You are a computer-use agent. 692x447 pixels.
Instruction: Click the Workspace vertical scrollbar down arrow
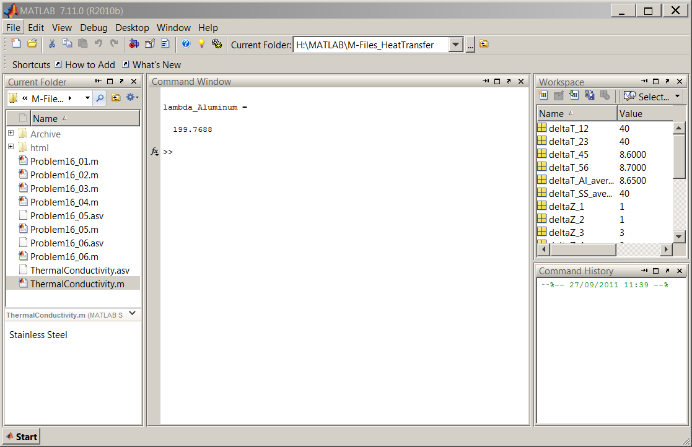[x=679, y=237]
